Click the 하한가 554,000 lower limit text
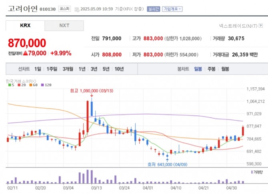The image size is (268, 194). click(x=181, y=55)
